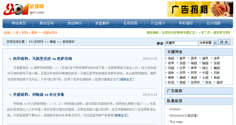The height and width of the screenshot is (125, 236).
Task: View the 日联 topic
Action: coord(217,73)
